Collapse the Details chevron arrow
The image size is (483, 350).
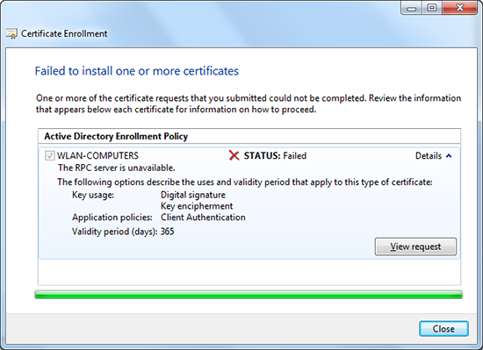pyautogui.click(x=449, y=156)
